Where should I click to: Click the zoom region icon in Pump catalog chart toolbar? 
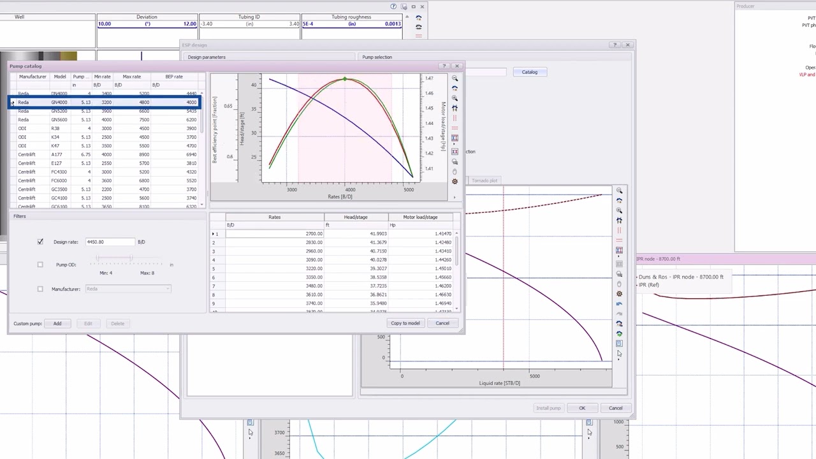pyautogui.click(x=455, y=161)
